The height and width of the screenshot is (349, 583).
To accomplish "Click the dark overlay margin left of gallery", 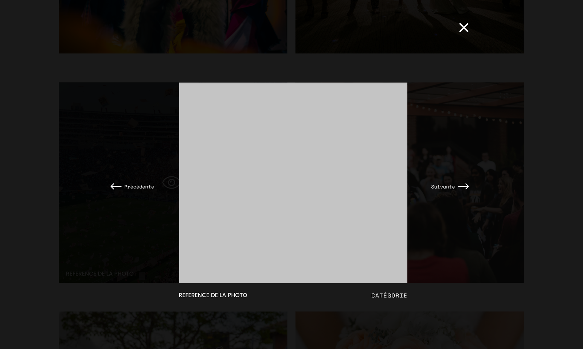I will click(29, 182).
